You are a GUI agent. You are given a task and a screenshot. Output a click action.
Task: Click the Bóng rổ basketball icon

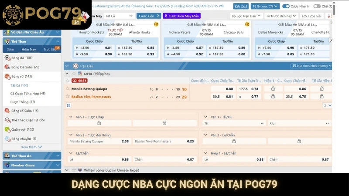pyautogui.click(x=7, y=77)
